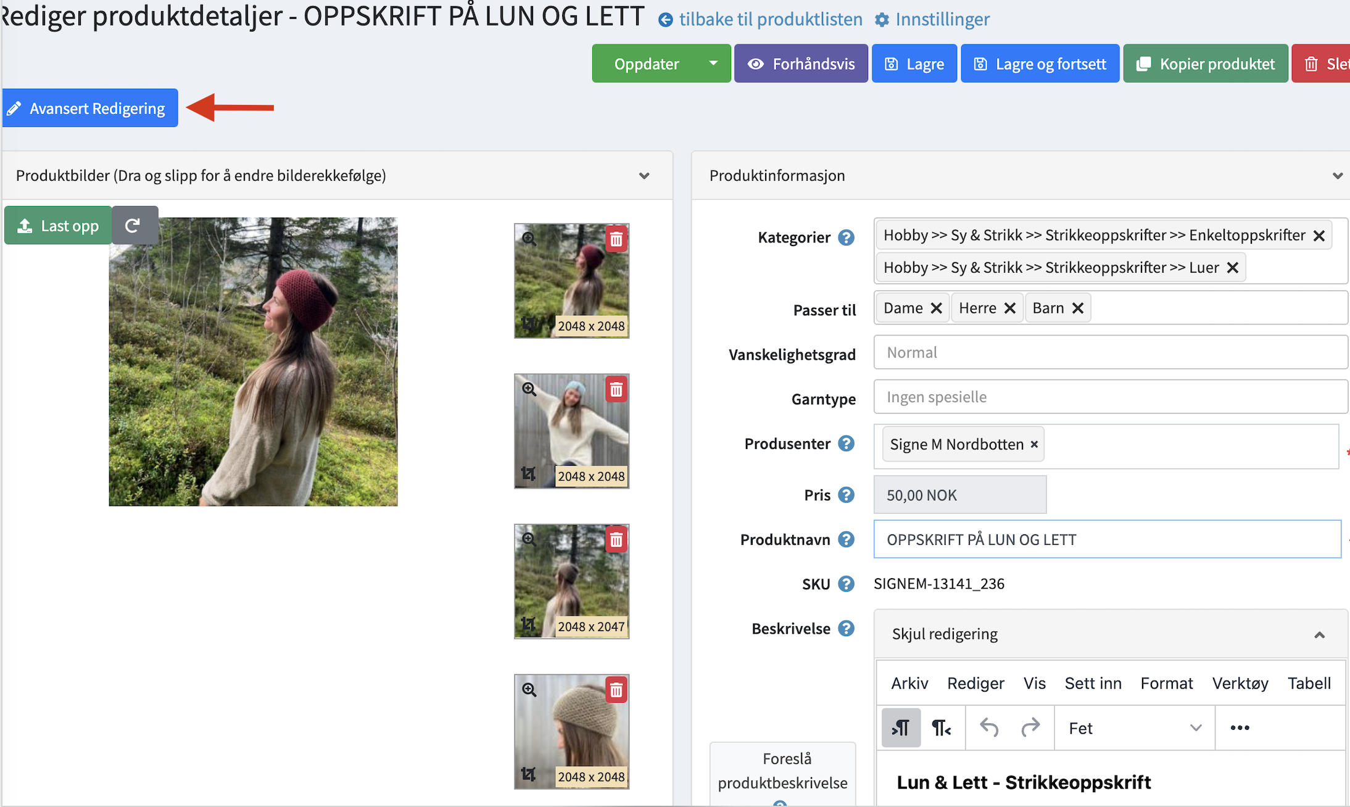Open the Oppdater button dropdown arrow
1350x807 pixels.
[713, 64]
